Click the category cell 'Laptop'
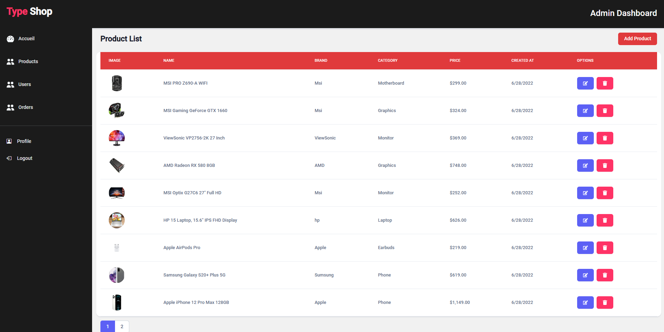The image size is (664, 332). point(385,220)
